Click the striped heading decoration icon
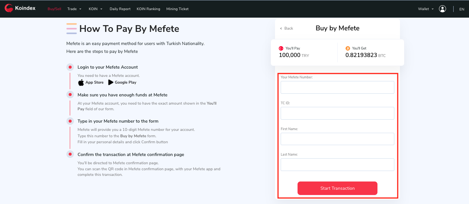 point(71,28)
